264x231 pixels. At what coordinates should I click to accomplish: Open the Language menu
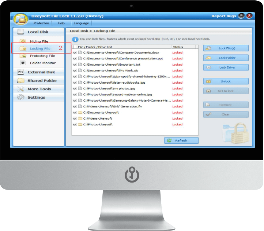click(82, 23)
